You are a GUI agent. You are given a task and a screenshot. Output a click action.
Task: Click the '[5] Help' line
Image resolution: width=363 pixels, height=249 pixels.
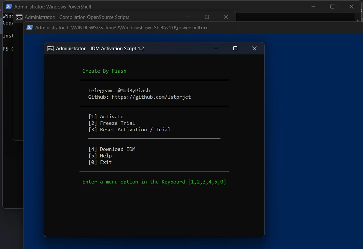pos(100,156)
